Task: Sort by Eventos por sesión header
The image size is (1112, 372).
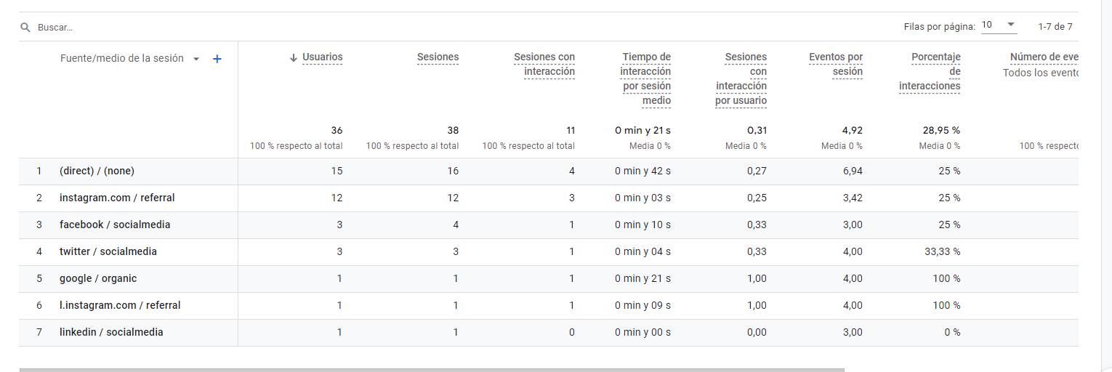Action: (x=836, y=64)
